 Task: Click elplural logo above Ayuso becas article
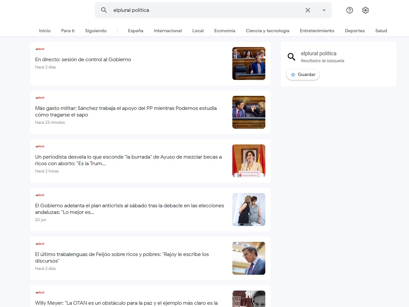tap(40, 146)
